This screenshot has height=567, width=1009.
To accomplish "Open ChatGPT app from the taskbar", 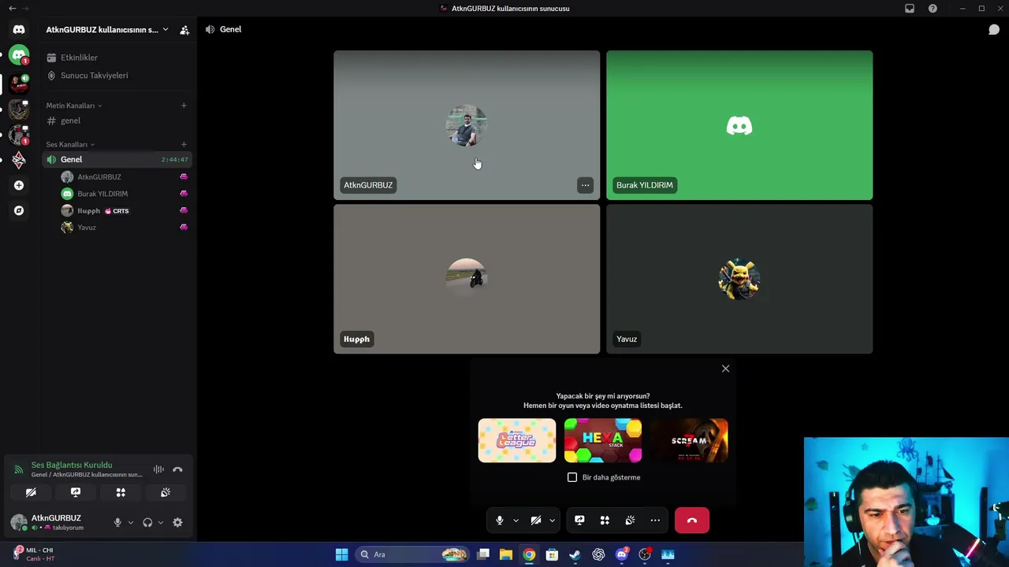I will (x=598, y=554).
